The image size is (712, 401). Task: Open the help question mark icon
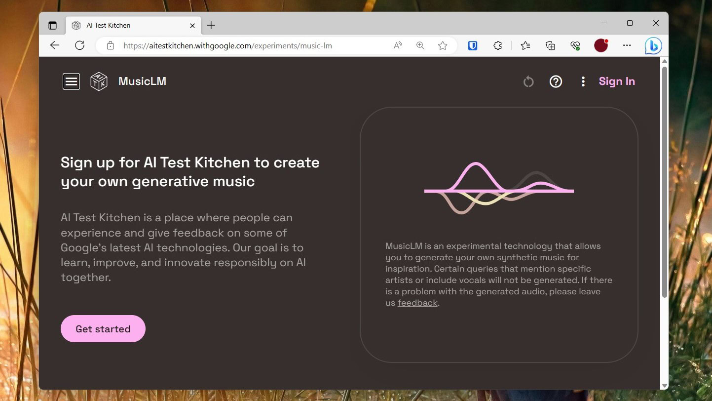point(556,81)
